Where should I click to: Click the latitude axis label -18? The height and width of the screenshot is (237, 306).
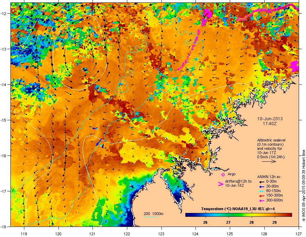[3, 227]
